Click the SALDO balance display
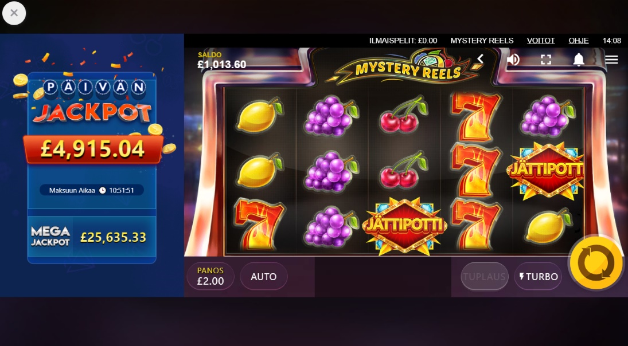Viewport: 628px width, 346px height. pyautogui.click(x=222, y=60)
